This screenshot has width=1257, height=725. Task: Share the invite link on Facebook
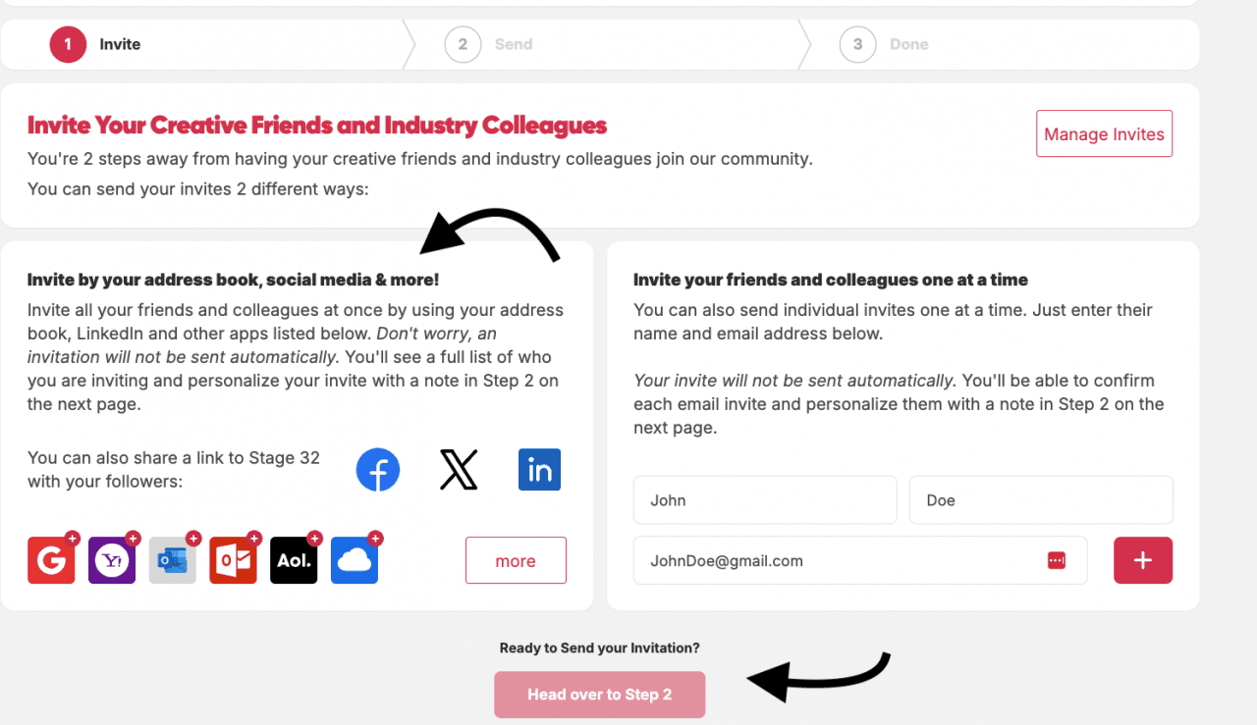378,470
